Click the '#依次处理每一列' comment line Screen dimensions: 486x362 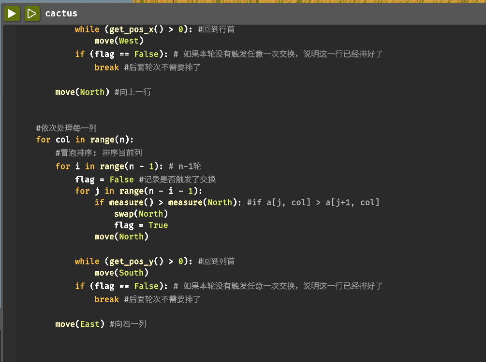point(66,128)
